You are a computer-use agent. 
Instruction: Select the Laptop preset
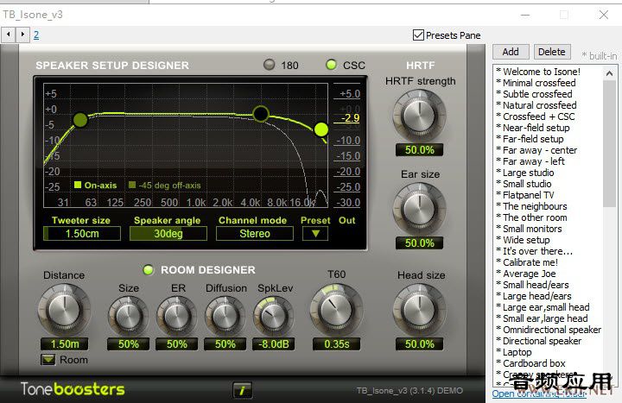coord(514,352)
